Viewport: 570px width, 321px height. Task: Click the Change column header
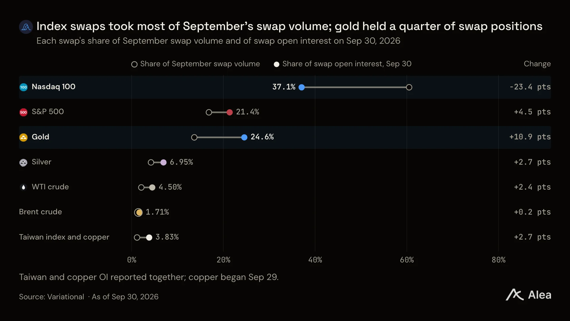537,64
